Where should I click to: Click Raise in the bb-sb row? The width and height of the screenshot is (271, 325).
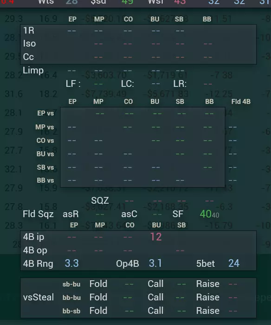(208, 311)
